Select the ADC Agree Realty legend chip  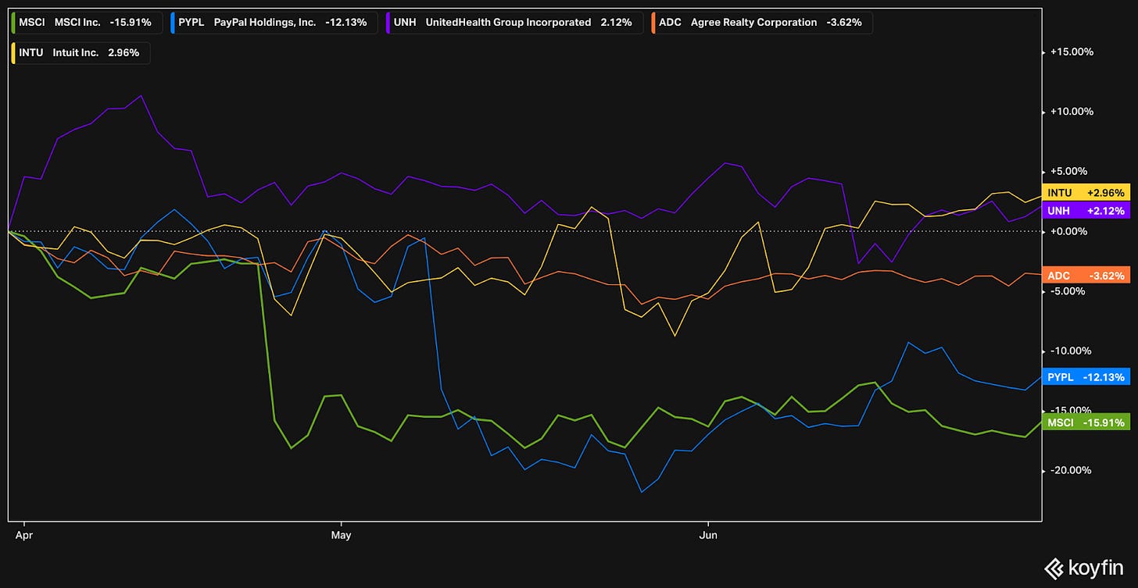coord(760,23)
